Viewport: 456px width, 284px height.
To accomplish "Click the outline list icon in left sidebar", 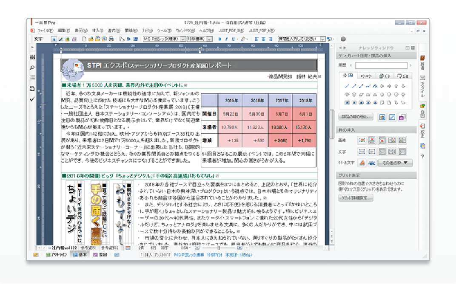I will click(32, 78).
